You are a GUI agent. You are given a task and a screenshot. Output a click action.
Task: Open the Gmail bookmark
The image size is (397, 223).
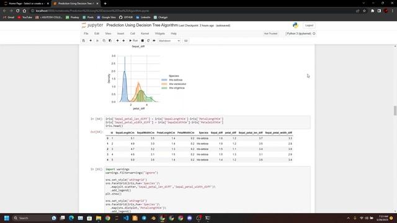coord(9,17)
